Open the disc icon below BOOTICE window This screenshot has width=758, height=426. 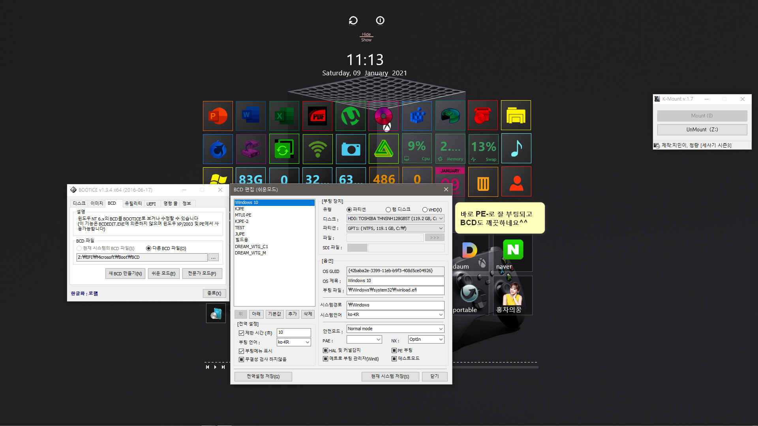coord(216,313)
